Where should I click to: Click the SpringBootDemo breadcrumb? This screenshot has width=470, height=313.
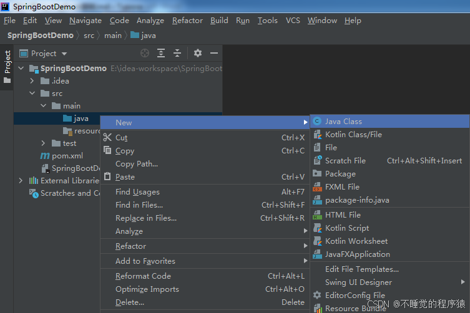[41, 36]
